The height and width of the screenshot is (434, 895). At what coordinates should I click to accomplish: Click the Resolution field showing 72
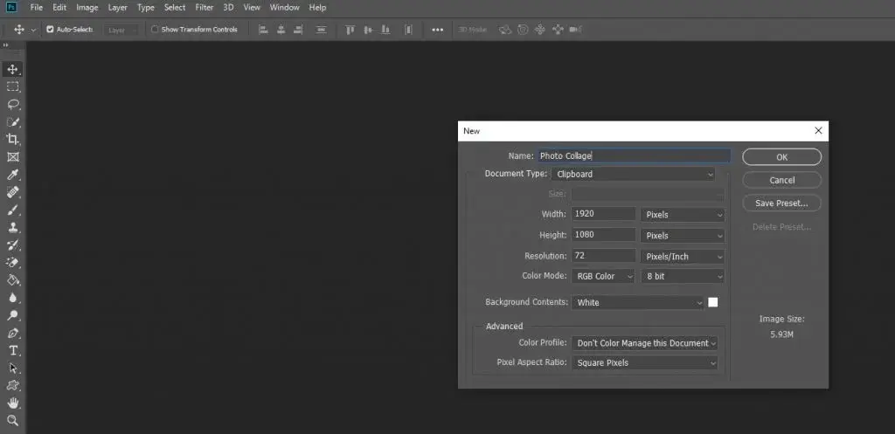pyautogui.click(x=603, y=256)
